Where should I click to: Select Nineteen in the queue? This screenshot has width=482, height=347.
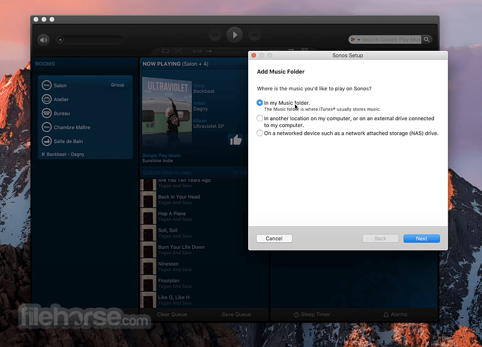[x=204, y=266]
